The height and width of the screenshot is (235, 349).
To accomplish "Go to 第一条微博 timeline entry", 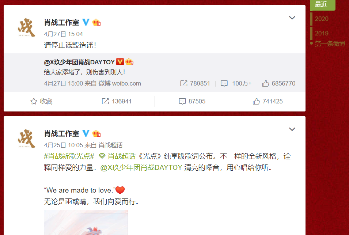I will 330,43.
